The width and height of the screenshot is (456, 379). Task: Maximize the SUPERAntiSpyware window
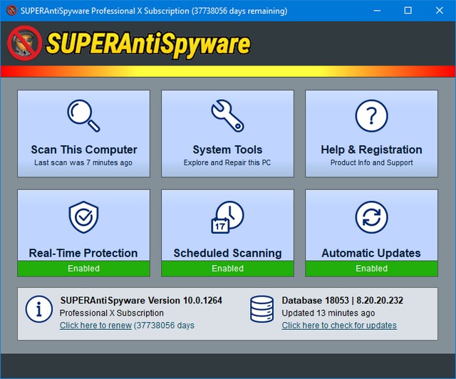[x=408, y=11]
